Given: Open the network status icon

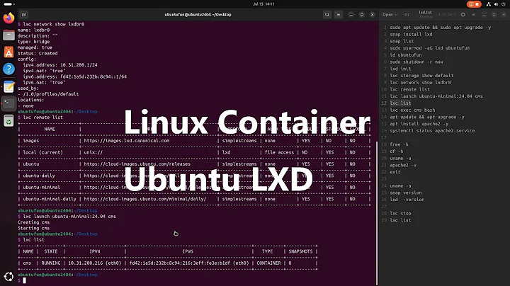Looking at the screenshot, I should (x=489, y=4).
